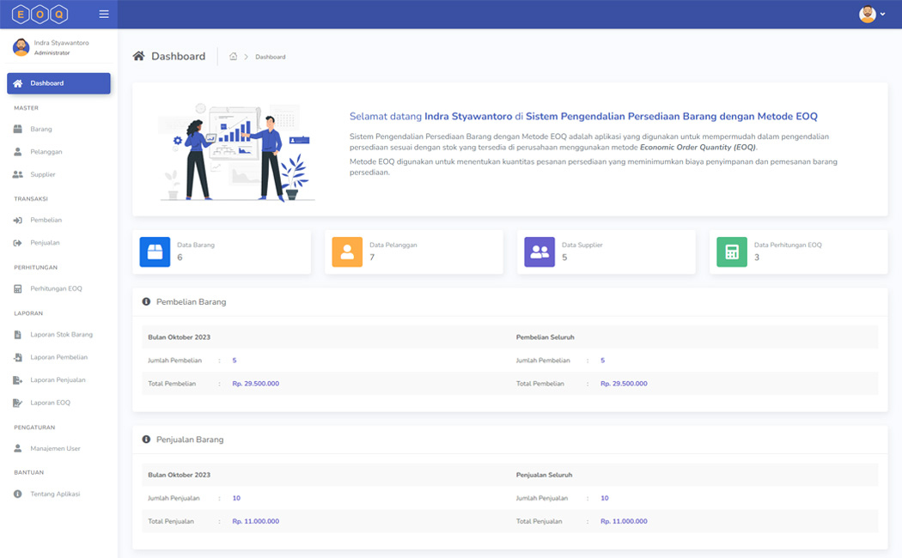Click the orange Data Pelanggan icon
Screen dimensions: 902x558
click(x=347, y=252)
